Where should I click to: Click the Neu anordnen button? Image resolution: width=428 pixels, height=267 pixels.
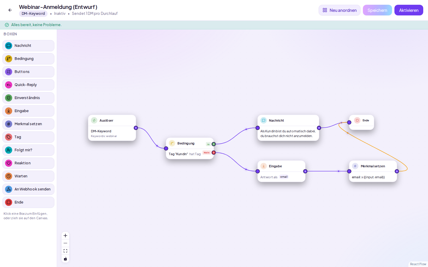(339, 10)
